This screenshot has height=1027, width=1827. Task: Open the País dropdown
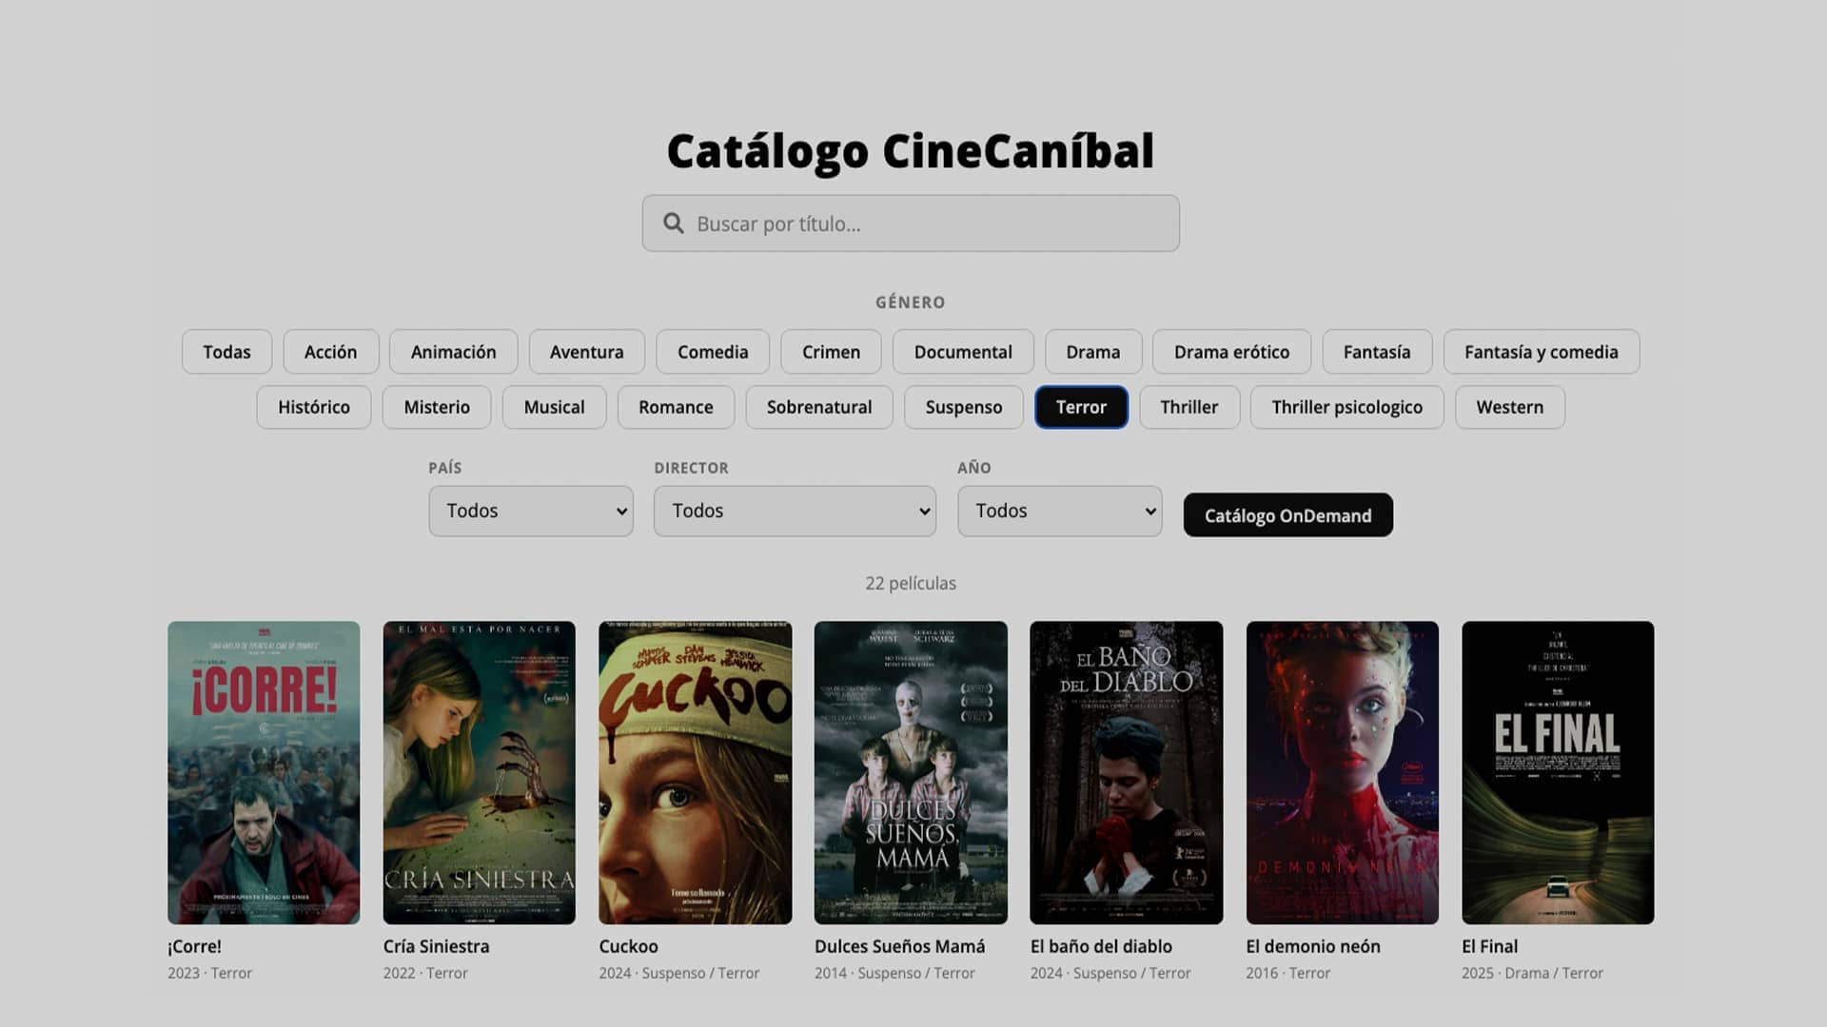531,511
